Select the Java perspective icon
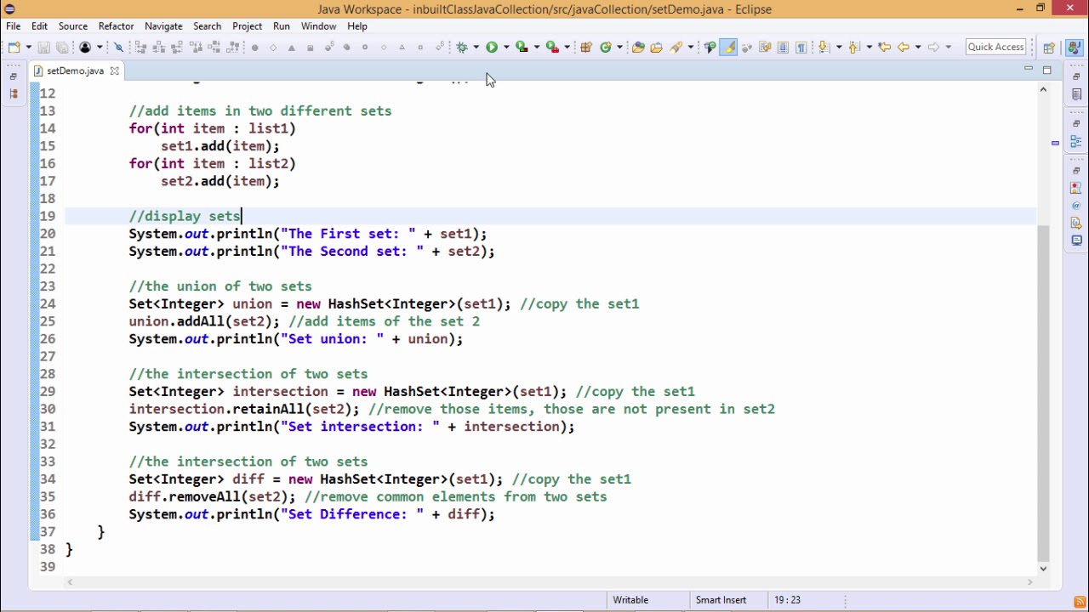 1073,48
